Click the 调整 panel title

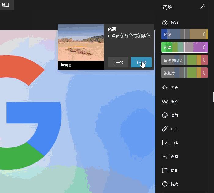[167, 8]
